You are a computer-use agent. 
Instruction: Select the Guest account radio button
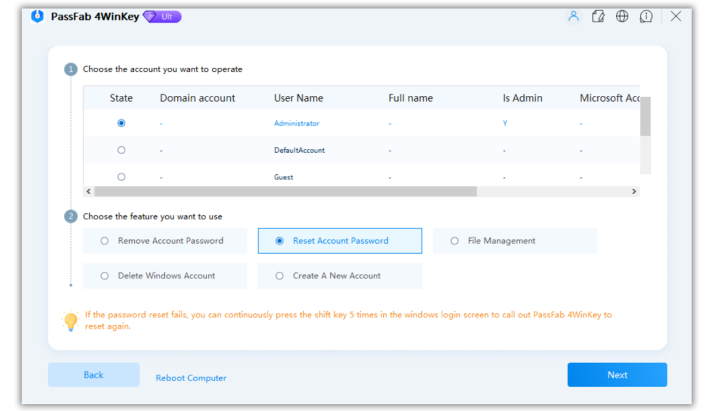coord(122,177)
